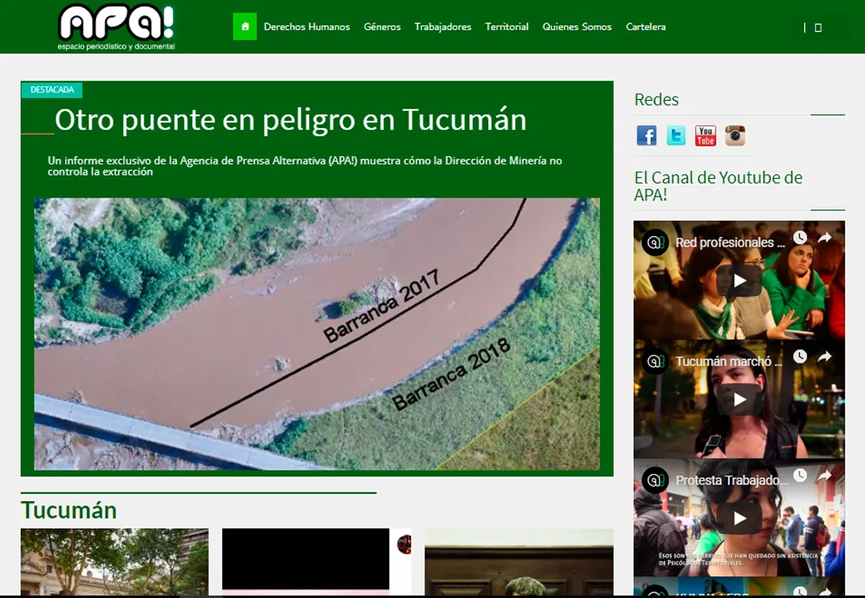Open the Twitter icon under Redes

tap(676, 135)
